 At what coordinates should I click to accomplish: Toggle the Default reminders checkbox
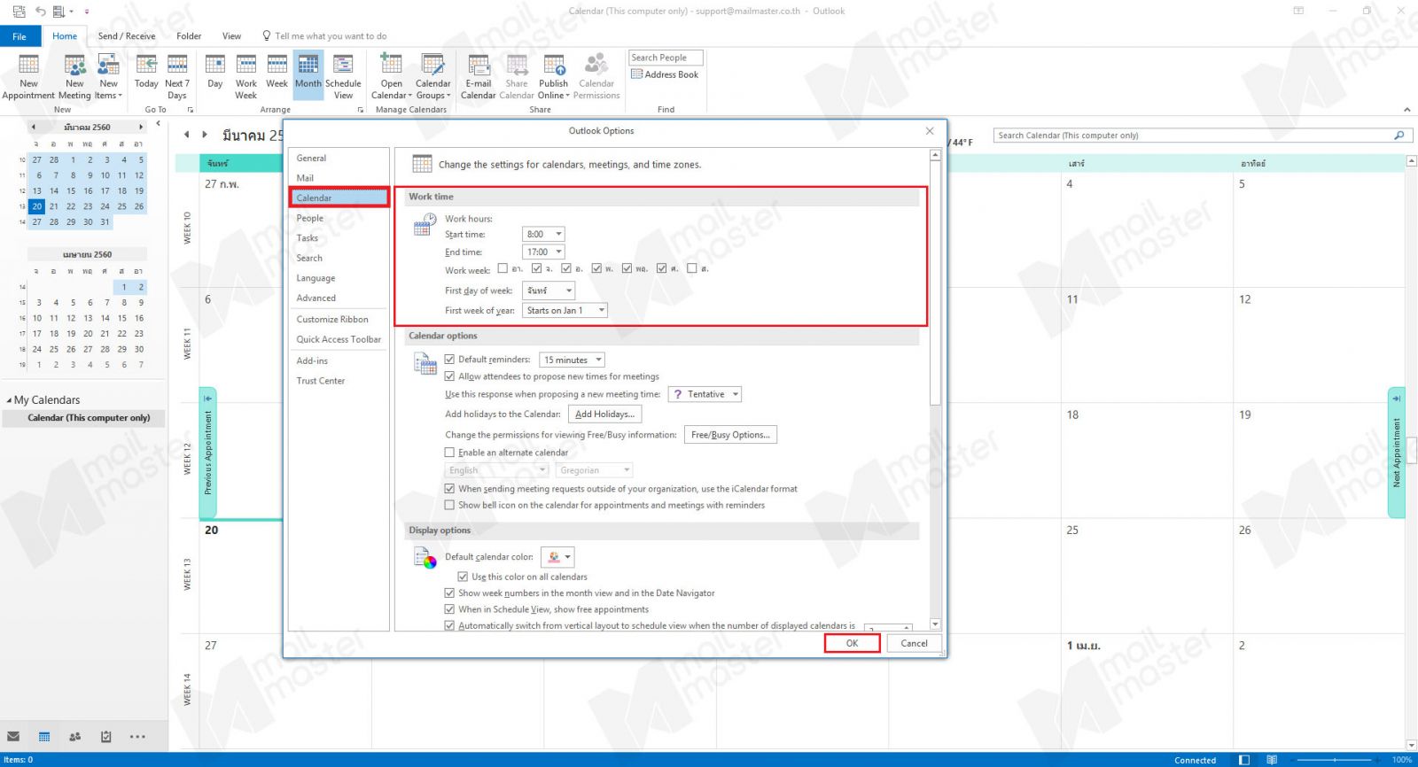pyautogui.click(x=449, y=360)
